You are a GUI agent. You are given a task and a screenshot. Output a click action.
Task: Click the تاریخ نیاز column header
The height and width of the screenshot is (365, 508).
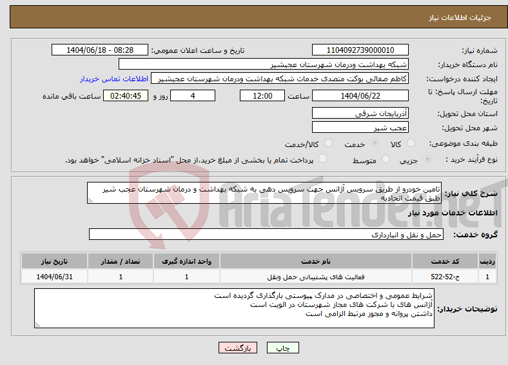coord(54,261)
